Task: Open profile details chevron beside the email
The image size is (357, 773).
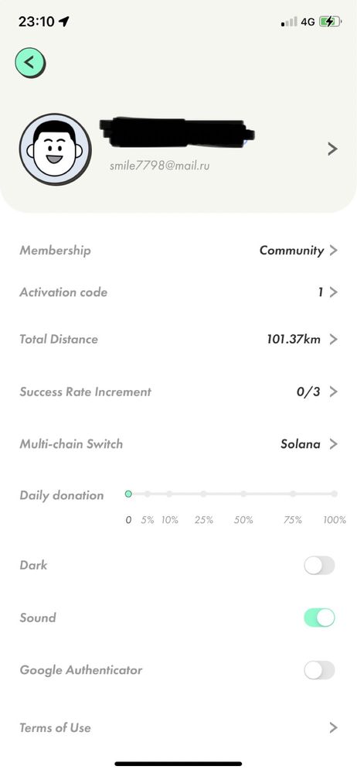Action: (333, 149)
